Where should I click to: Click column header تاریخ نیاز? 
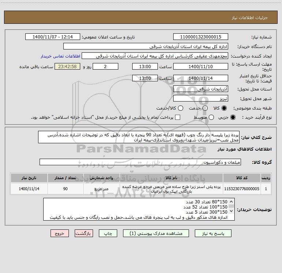(x=29, y=178)
